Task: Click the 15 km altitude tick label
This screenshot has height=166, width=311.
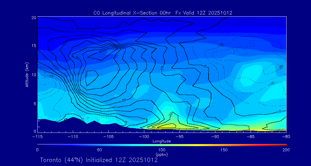Action: point(33,46)
